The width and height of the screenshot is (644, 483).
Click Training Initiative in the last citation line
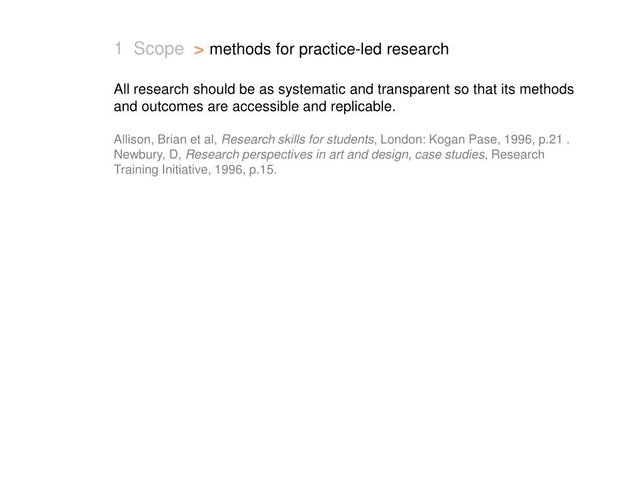[x=160, y=170]
